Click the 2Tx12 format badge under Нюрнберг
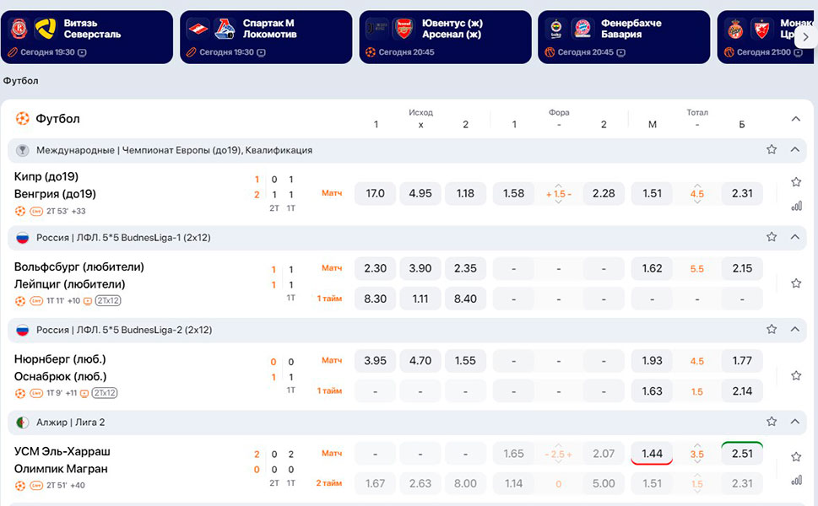This screenshot has width=818, height=506. (106, 393)
